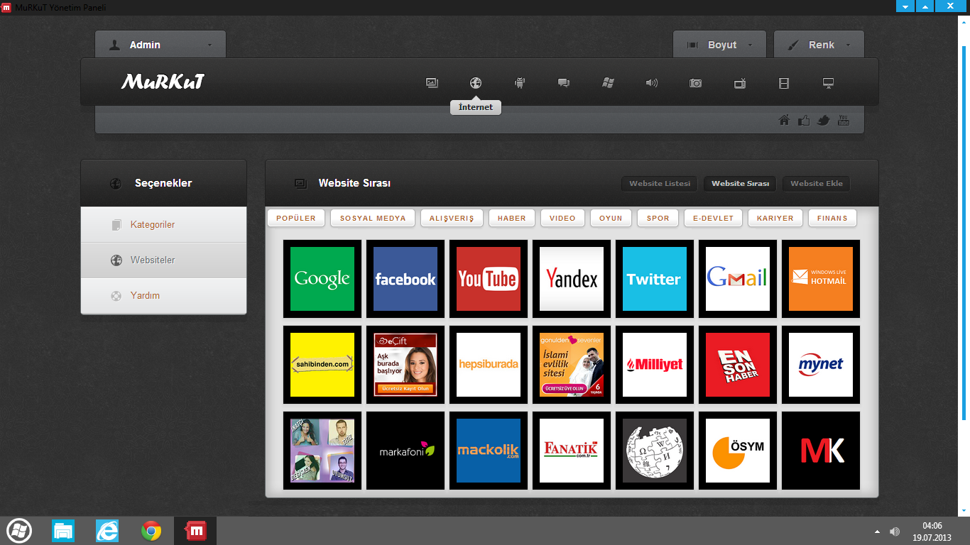Filter websites by KARIYER category
970x545 pixels.
click(x=775, y=218)
